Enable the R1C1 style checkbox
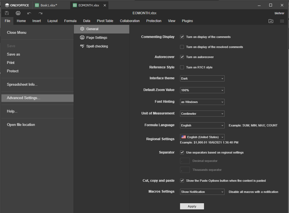Image resolution: width=289 pixels, height=213 pixels. click(x=182, y=67)
